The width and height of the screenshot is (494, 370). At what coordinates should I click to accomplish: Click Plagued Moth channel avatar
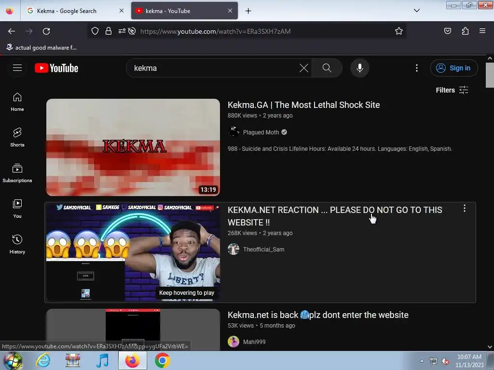click(233, 132)
